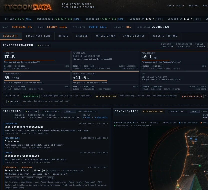Click the 20 Zonen neutral legend dot
Viewport: 208px width, 190px height.
pos(134,123)
